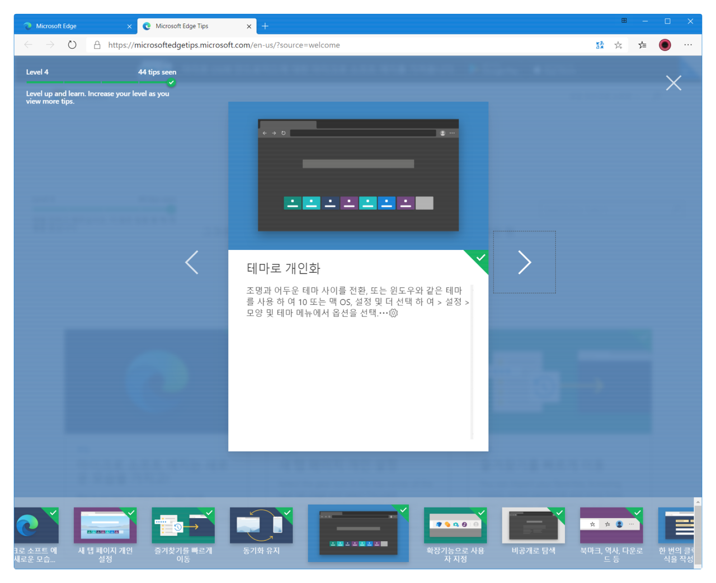
Task: Add this page to favorites
Action: click(x=618, y=45)
